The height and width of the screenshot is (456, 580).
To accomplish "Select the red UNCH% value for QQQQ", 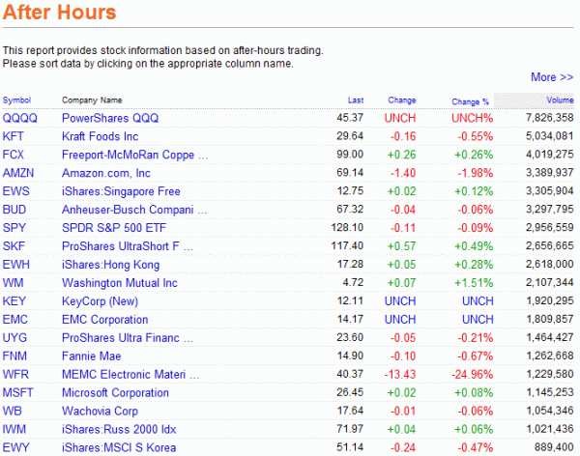I will (472, 118).
